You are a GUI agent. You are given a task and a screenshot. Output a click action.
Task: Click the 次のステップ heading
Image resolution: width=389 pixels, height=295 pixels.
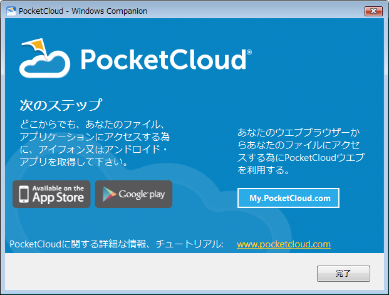(x=61, y=105)
